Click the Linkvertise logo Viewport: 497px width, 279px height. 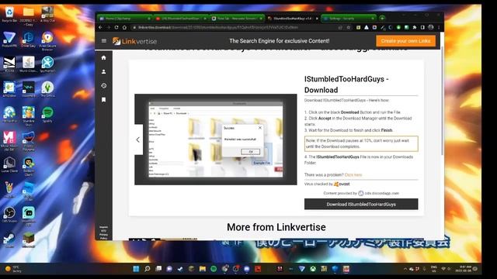pos(134,41)
